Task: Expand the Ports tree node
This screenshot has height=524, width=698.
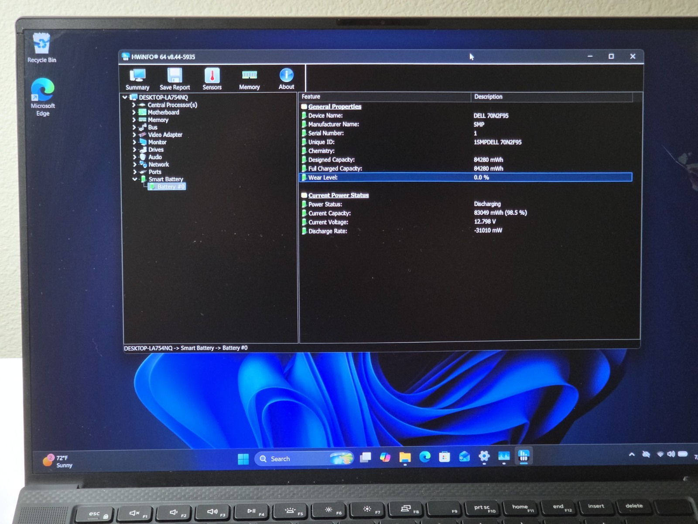Action: pyautogui.click(x=134, y=172)
